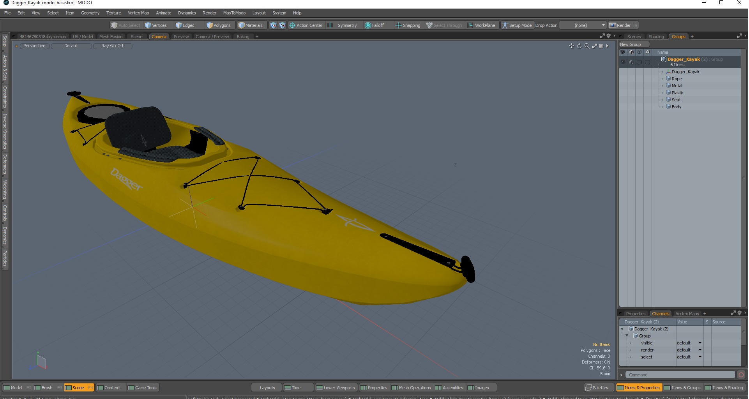This screenshot has width=749, height=399.
Task: Switch to Vertex Maps tab
Action: click(x=687, y=314)
